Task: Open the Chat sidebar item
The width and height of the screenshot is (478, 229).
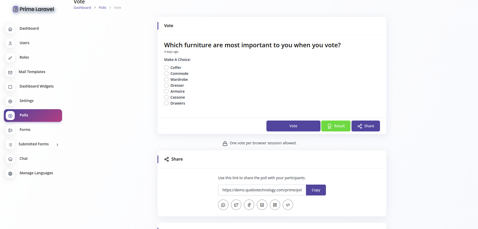Action: (24, 159)
